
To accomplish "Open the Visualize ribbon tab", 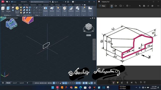I will 26,5.
